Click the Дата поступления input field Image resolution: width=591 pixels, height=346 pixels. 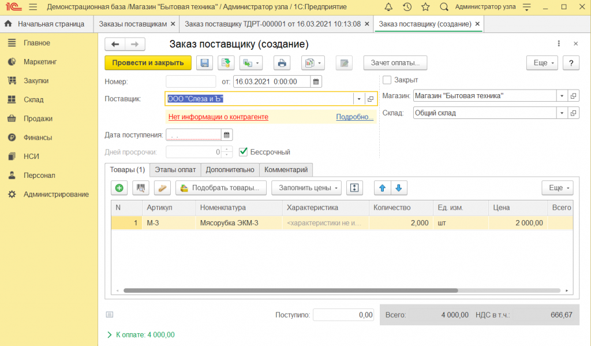[193, 135]
